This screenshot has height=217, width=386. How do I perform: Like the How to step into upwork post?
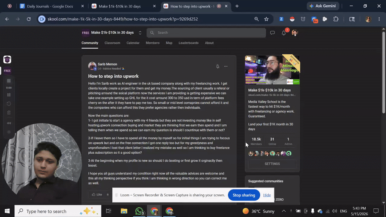(x=97, y=194)
